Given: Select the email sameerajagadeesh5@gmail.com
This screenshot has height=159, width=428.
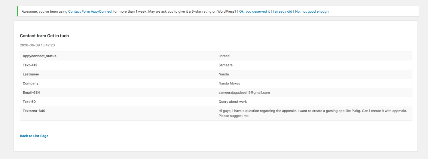Looking at the screenshot, I should (244, 92).
